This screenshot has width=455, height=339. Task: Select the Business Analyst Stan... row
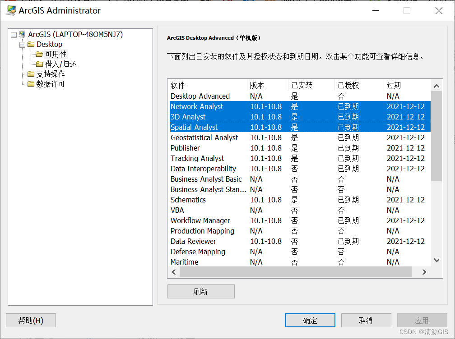tap(299, 189)
